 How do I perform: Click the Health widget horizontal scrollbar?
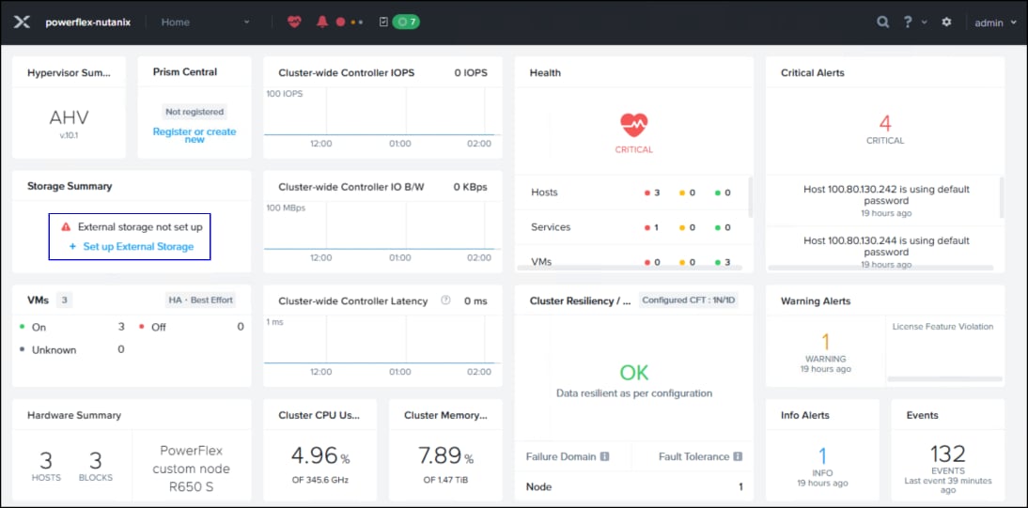point(630,269)
